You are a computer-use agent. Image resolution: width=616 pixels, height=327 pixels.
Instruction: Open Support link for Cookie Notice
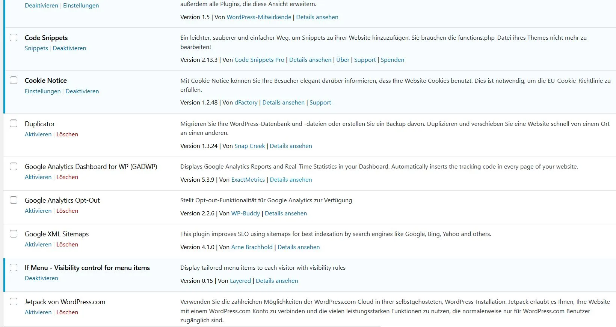(320, 103)
